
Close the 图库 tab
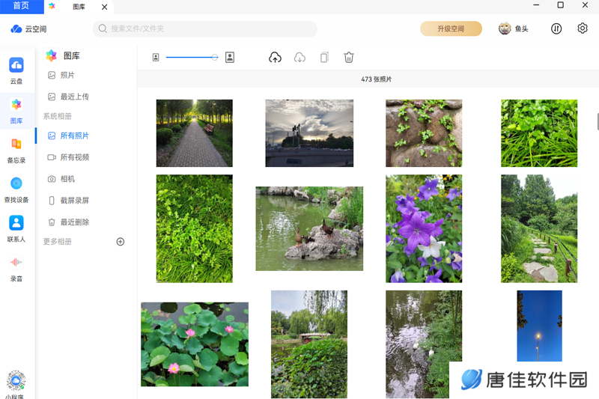point(104,7)
